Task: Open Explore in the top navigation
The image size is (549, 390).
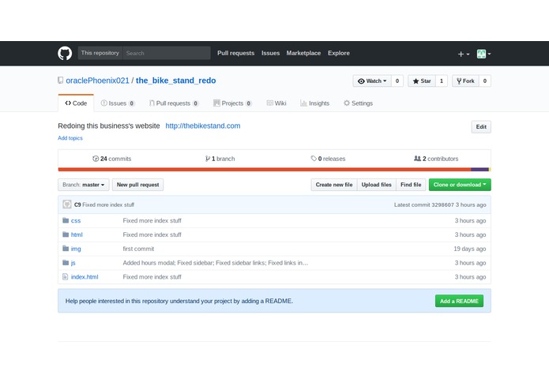Action: click(x=339, y=53)
